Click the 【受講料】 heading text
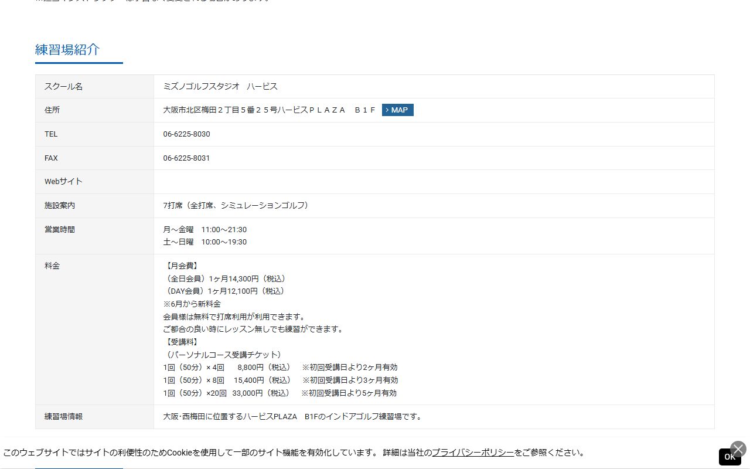Screen dimensions: 750x469 pyautogui.click(x=182, y=342)
